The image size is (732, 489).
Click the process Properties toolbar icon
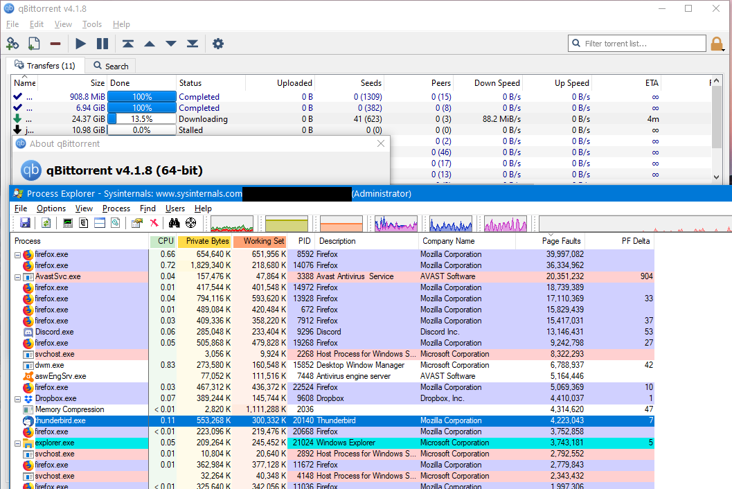point(137,223)
